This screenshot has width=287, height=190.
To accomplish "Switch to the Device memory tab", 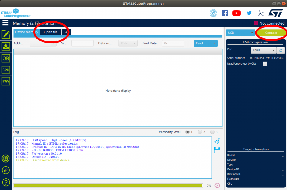I will [26, 32].
